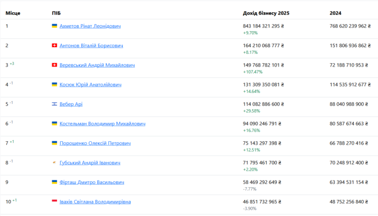Click the Swiss flag beside Веревський
The width and height of the screenshot is (378, 216).
tap(54, 65)
